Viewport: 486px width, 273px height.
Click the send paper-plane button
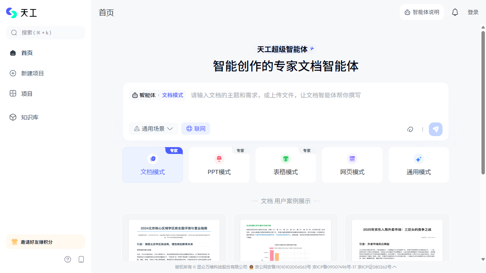coord(436,129)
